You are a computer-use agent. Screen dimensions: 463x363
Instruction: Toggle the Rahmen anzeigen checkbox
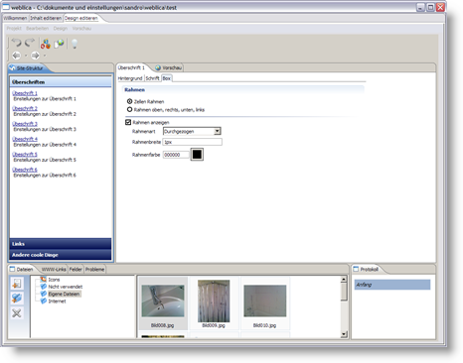(128, 122)
